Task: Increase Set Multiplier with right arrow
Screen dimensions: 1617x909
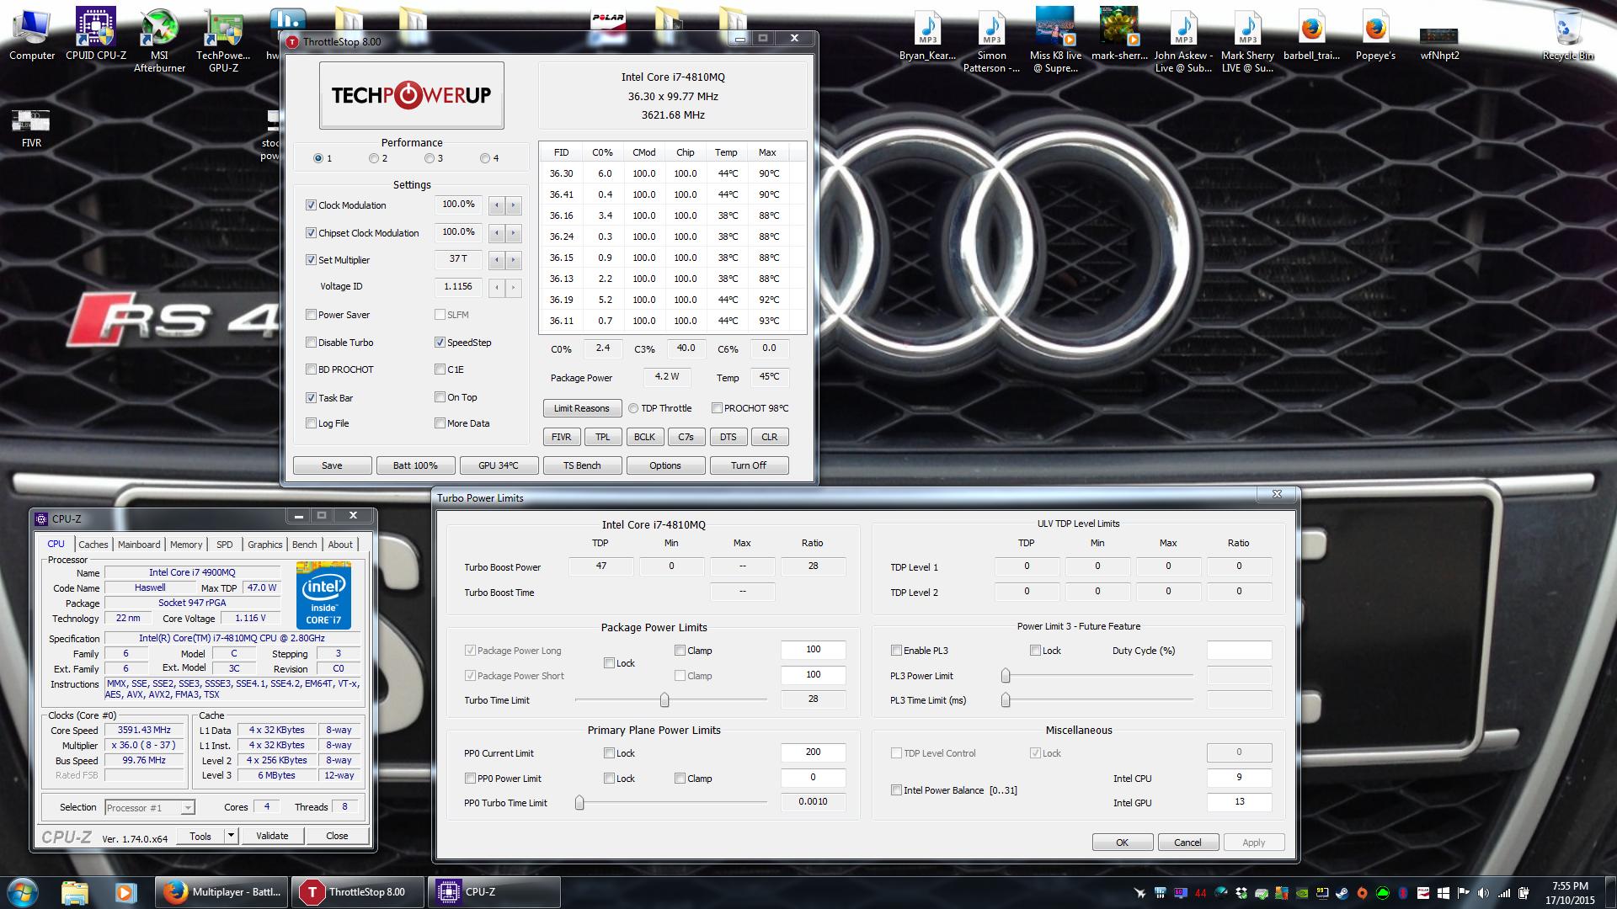Action: click(x=513, y=260)
